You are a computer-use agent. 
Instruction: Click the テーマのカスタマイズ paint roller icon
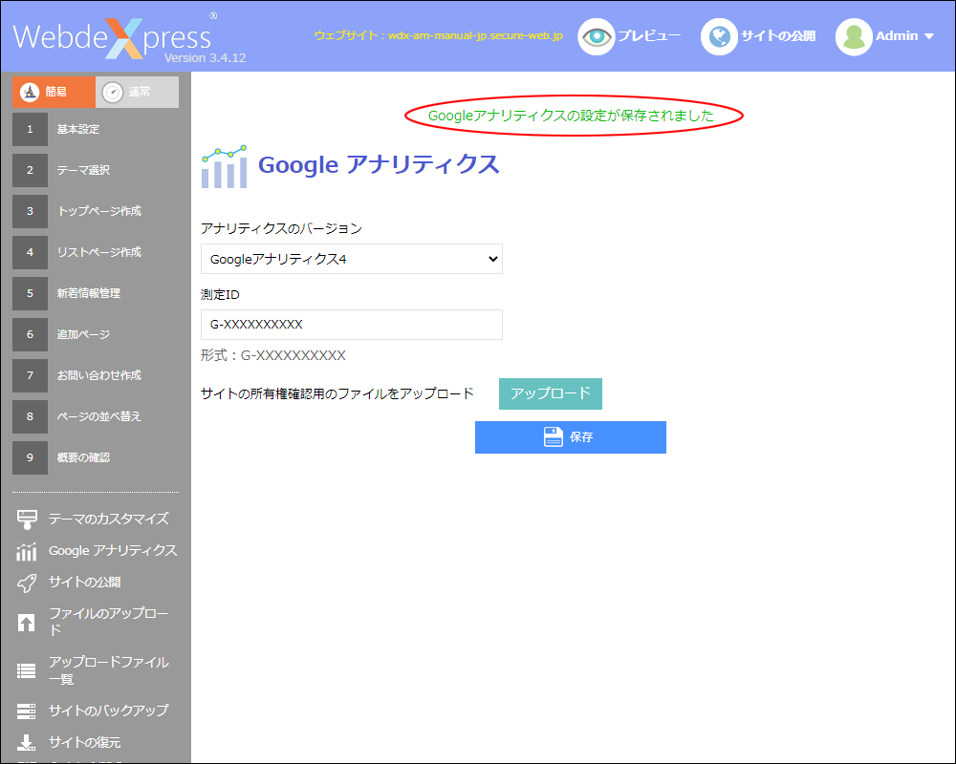pyautogui.click(x=27, y=520)
